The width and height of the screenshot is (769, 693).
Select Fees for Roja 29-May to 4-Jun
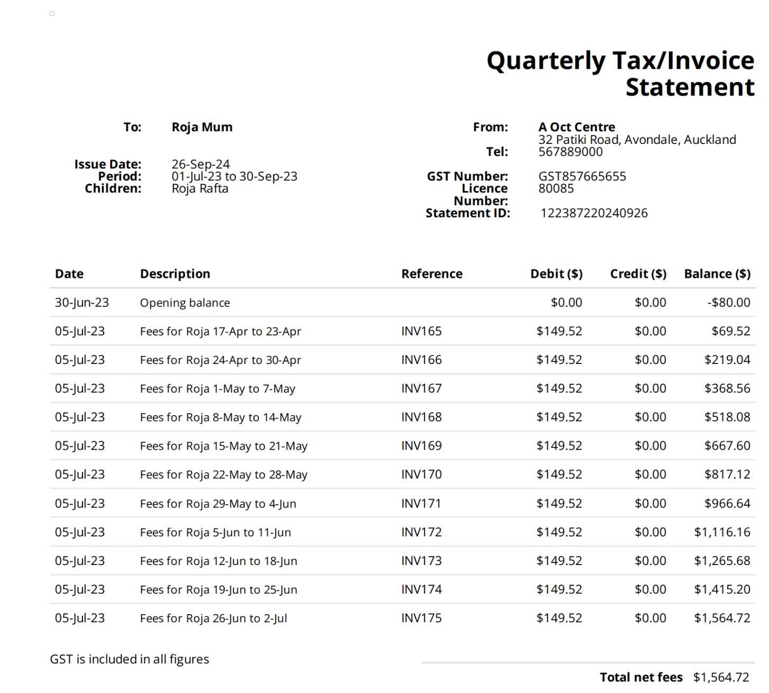click(x=218, y=504)
